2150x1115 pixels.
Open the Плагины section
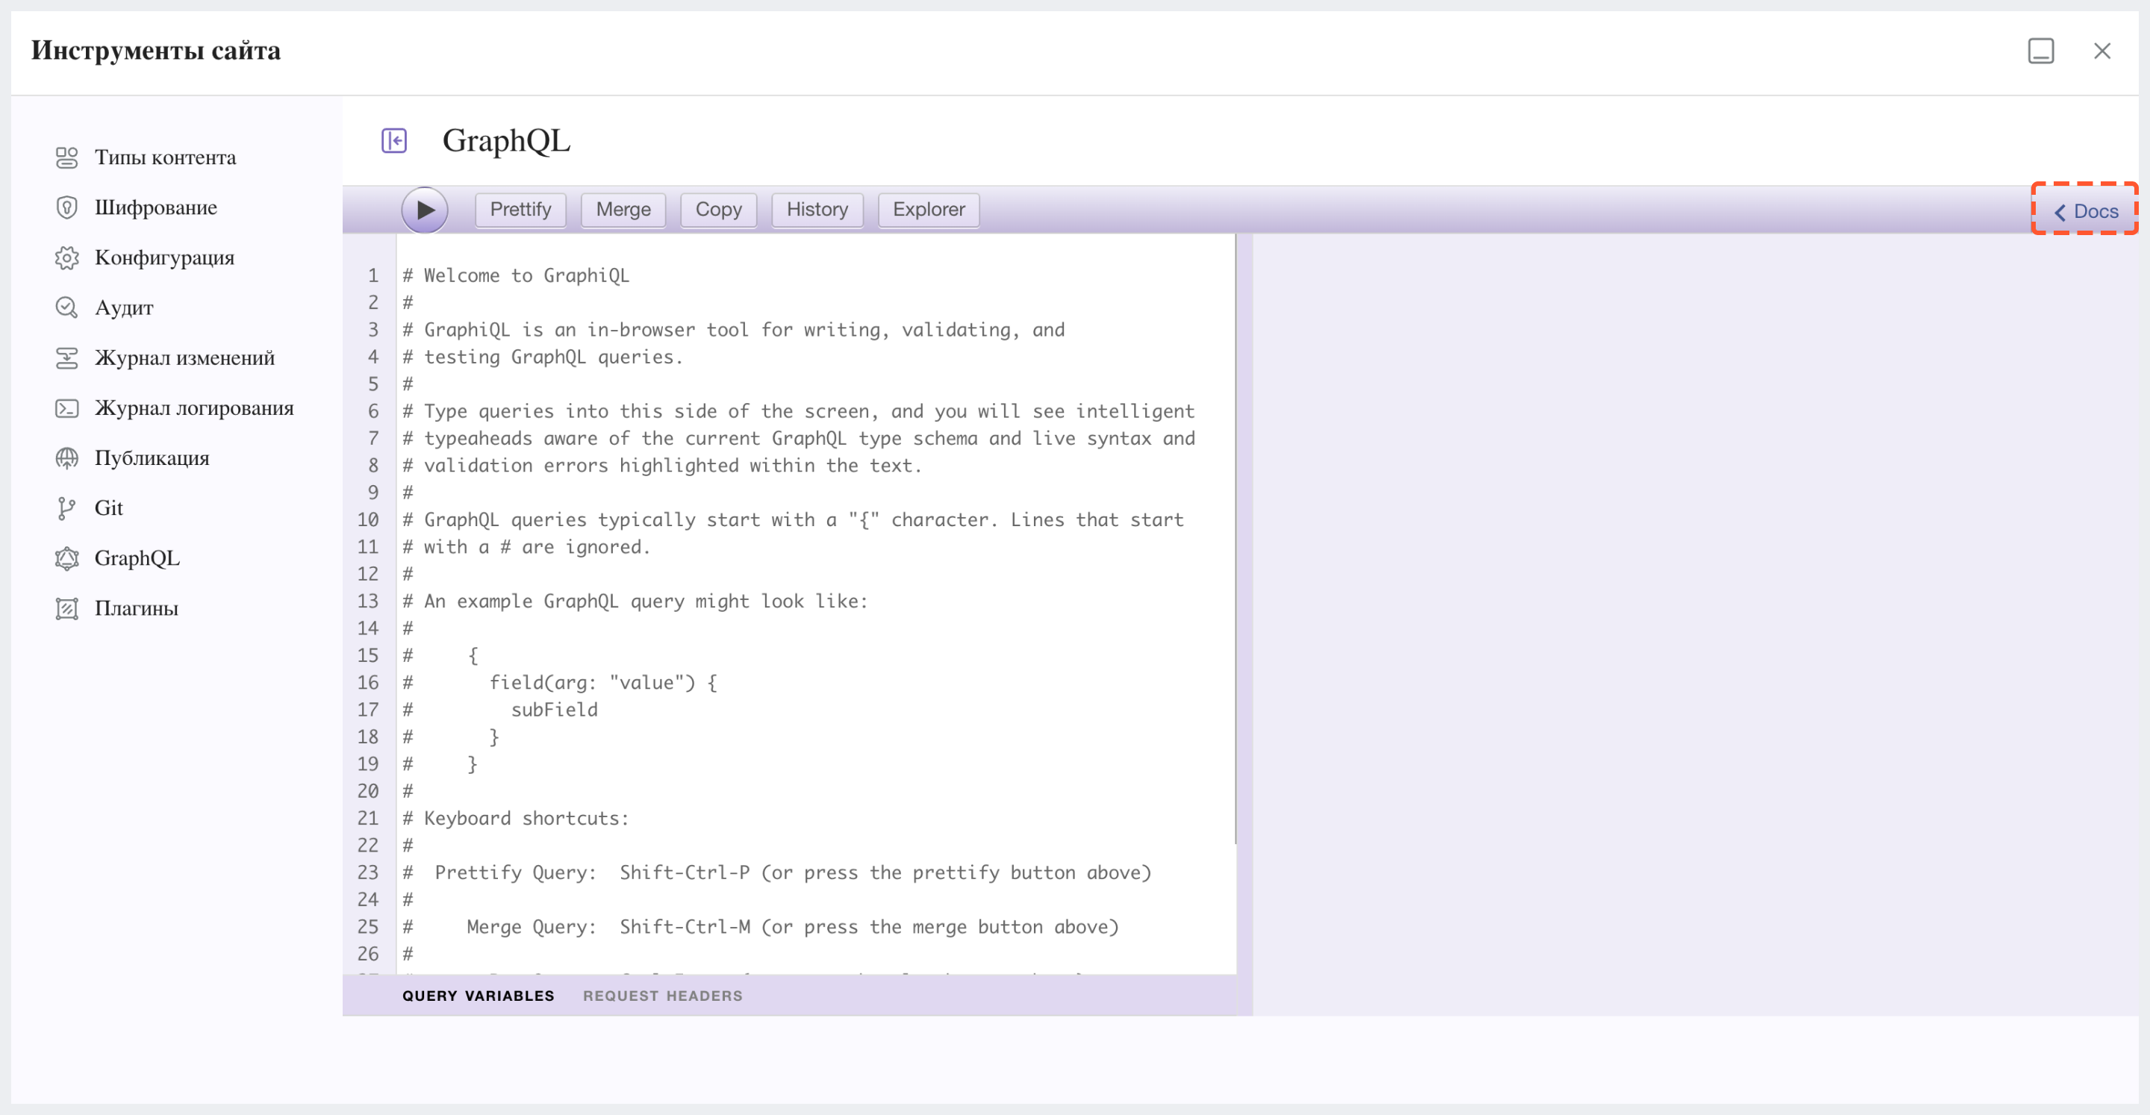point(137,608)
